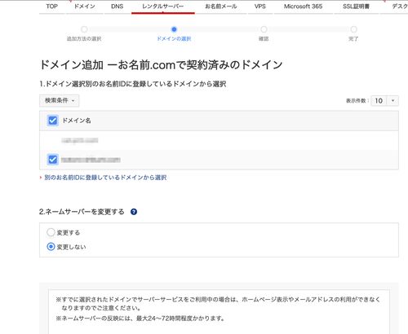This screenshot has height=334, width=408.
Task: Open the TOP navigation tab
Action: (51, 7)
